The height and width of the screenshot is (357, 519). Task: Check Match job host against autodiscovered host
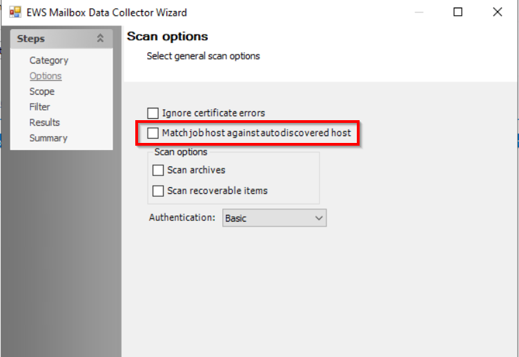153,132
